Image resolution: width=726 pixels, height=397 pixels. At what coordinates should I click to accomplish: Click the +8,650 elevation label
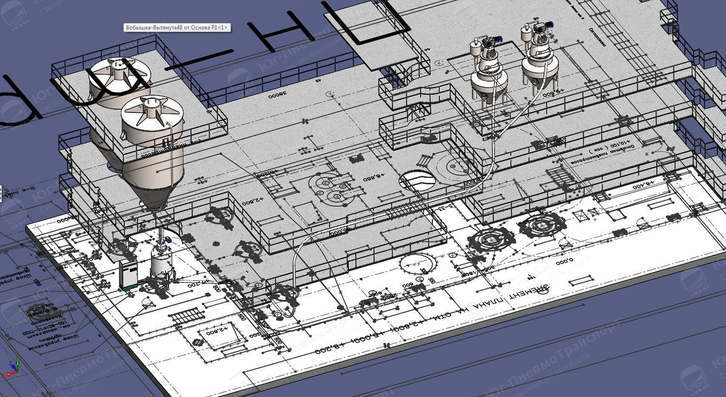(x=374, y=177)
